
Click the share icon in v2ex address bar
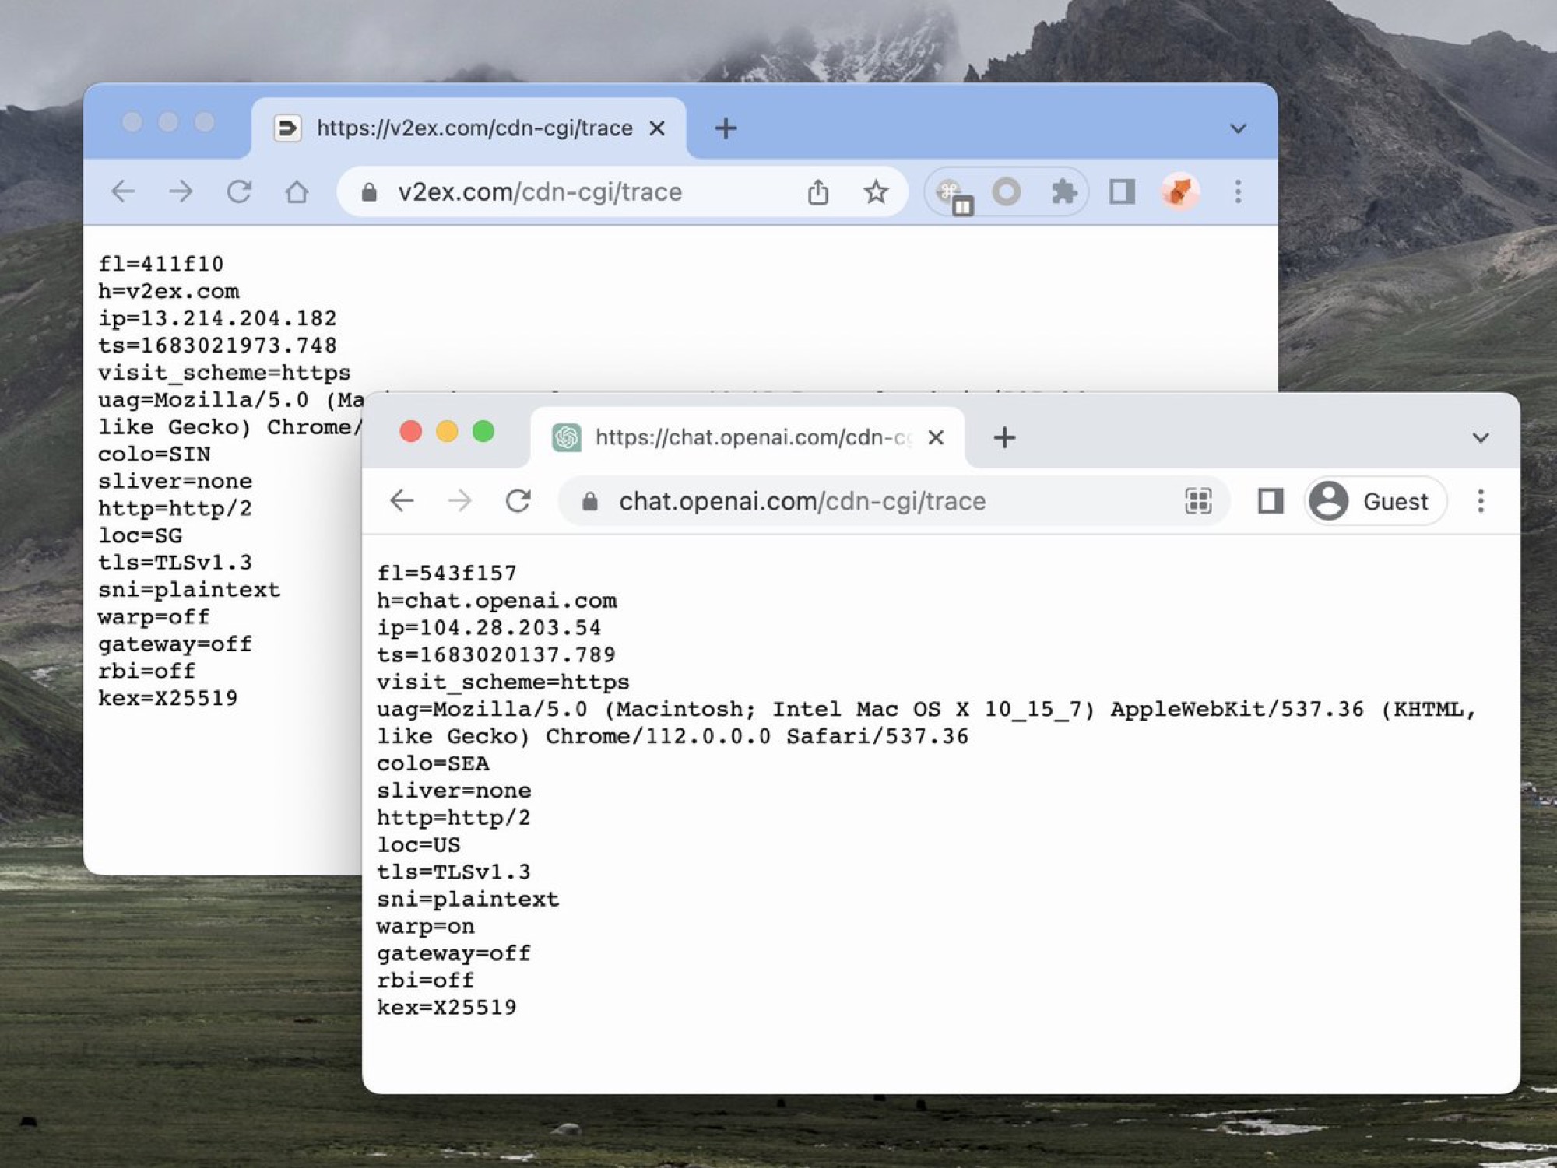[x=817, y=191]
